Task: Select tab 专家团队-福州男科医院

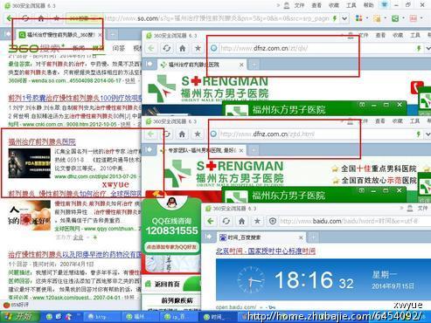Action: pyautogui.click(x=202, y=150)
